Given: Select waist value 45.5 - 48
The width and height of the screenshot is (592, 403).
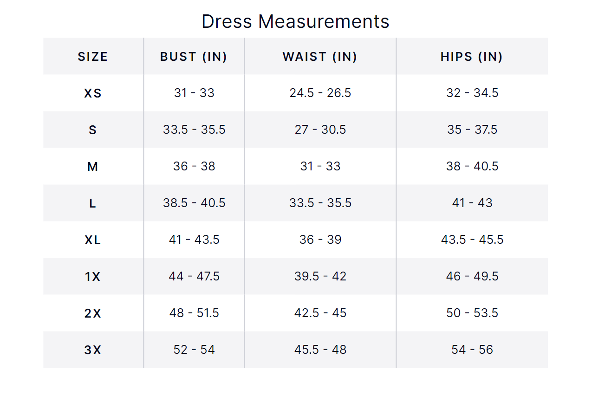Looking at the screenshot, I should (x=320, y=350).
